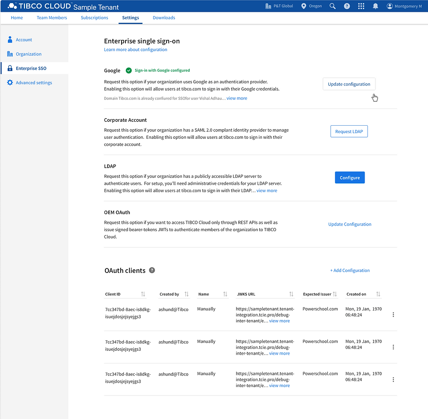Screen dimensions: 428x419
Task: Click + Add Configuration link
Action: point(350,270)
